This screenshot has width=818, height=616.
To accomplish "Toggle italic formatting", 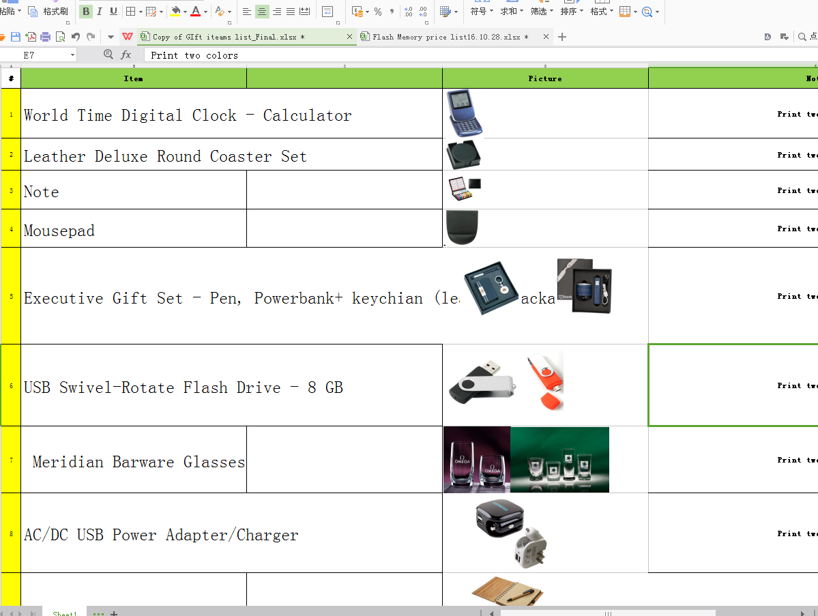I will (100, 12).
